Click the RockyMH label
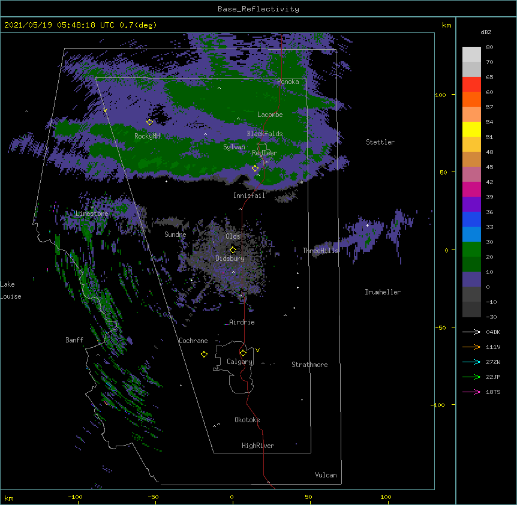 tap(147, 136)
